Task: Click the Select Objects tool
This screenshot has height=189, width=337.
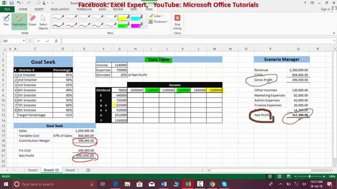Action: (43, 22)
